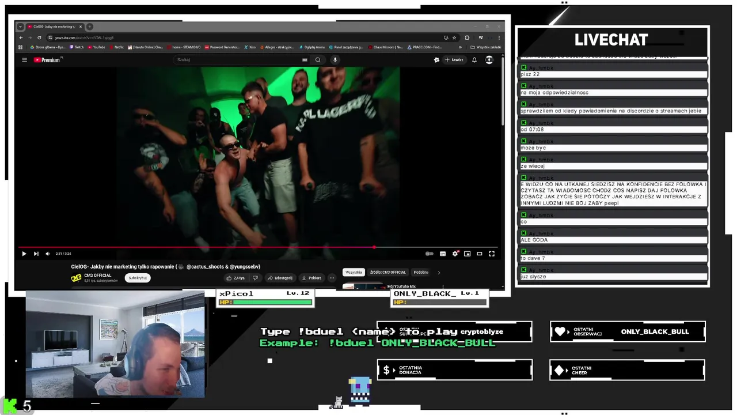Open the on-screen keyboard in search box
The image size is (737, 415).
[x=305, y=60]
